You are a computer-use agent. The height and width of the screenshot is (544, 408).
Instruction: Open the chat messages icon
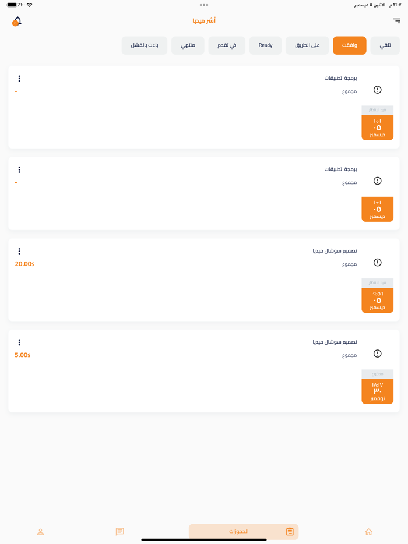120,531
